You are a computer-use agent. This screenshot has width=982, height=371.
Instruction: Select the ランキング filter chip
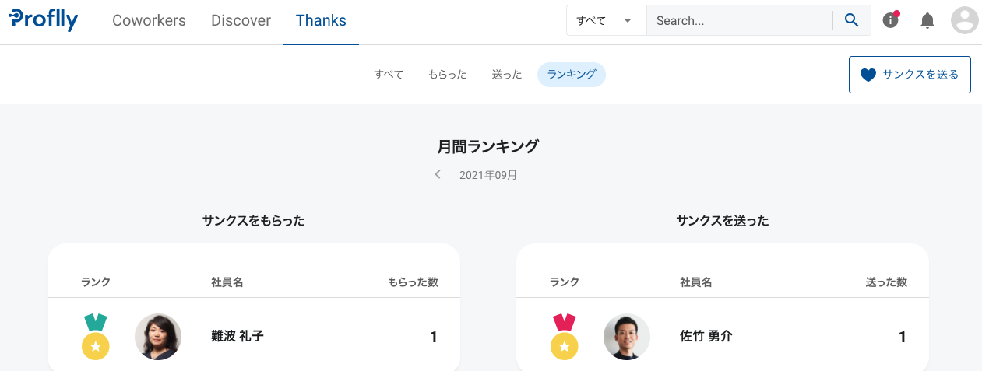(x=572, y=75)
